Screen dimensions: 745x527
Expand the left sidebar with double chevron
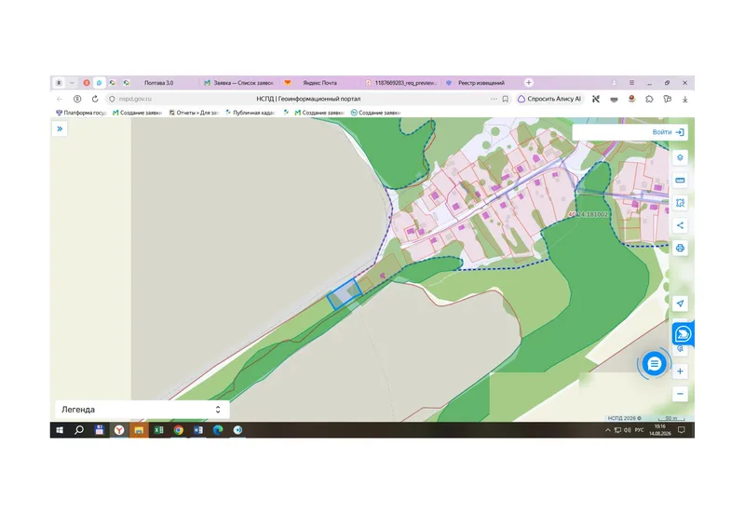point(60,128)
